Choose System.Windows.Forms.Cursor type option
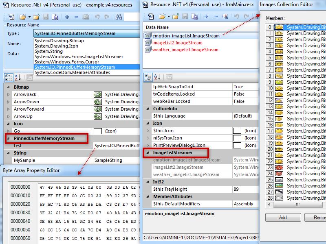The image size is (326, 244). [x=67, y=62]
